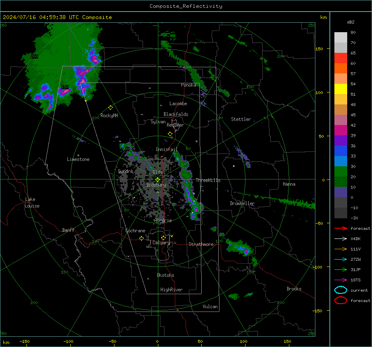This screenshot has height=347, width=372.
Task: Click the ThreeHills label
Action: point(208,180)
